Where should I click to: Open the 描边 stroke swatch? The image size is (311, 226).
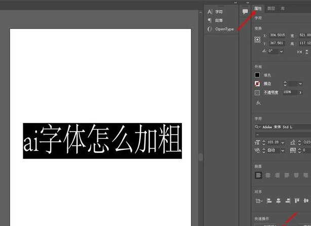(x=257, y=84)
